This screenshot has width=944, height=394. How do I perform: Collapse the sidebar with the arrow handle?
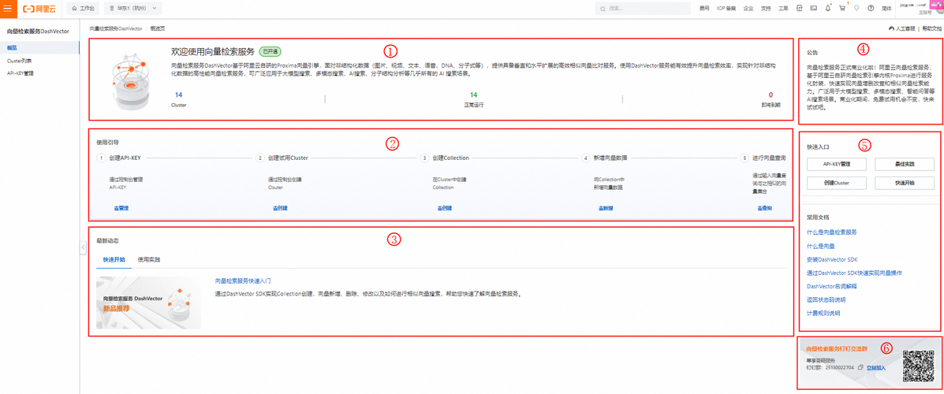(83, 247)
